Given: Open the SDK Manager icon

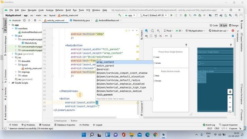Looking at the screenshot, I should click(x=230, y=15).
